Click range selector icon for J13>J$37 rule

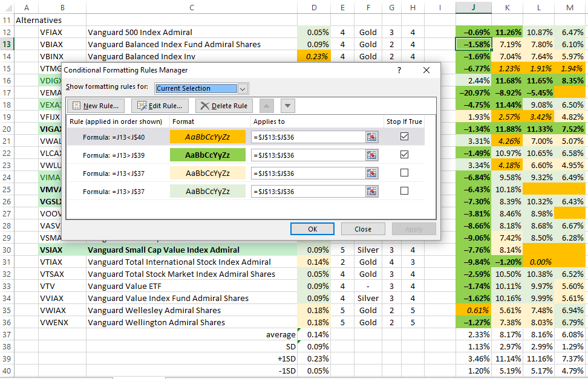(x=371, y=192)
